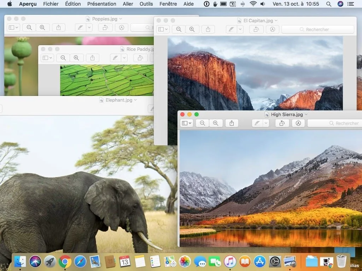Image resolution: width=362 pixels, height=271 pixels.
Task: Click Share button in Rice Paddy.jpg window
Action: (x=92, y=58)
